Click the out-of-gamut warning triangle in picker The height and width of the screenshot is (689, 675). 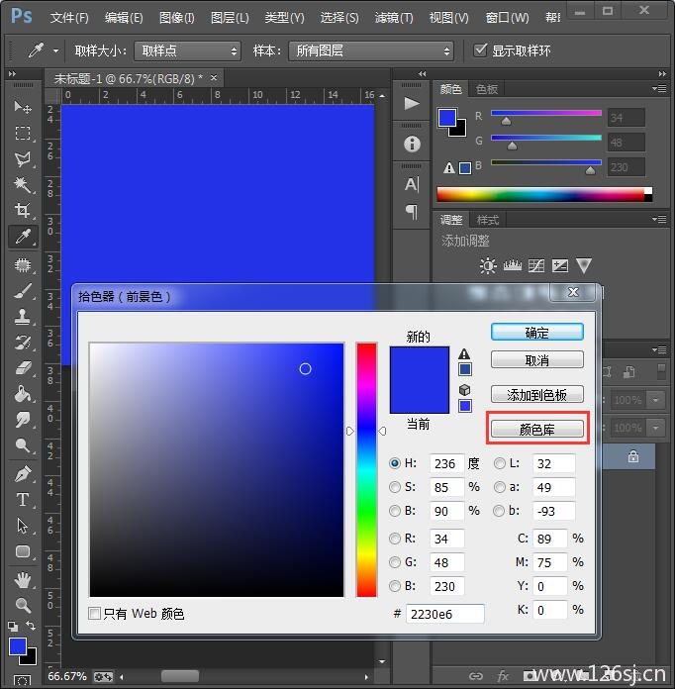[464, 354]
